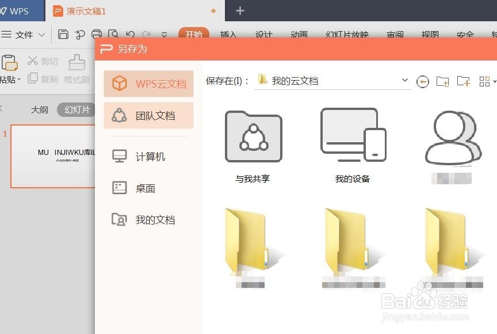Select 桌面 location in sidebar
Viewport: 497px width, 334px height.
135,188
